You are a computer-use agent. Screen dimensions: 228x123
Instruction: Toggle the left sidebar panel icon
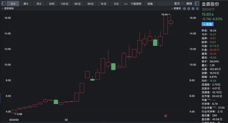pos(4,3)
